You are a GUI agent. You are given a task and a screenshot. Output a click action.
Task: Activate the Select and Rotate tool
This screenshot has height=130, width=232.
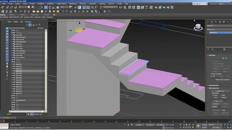[x=50, y=7]
